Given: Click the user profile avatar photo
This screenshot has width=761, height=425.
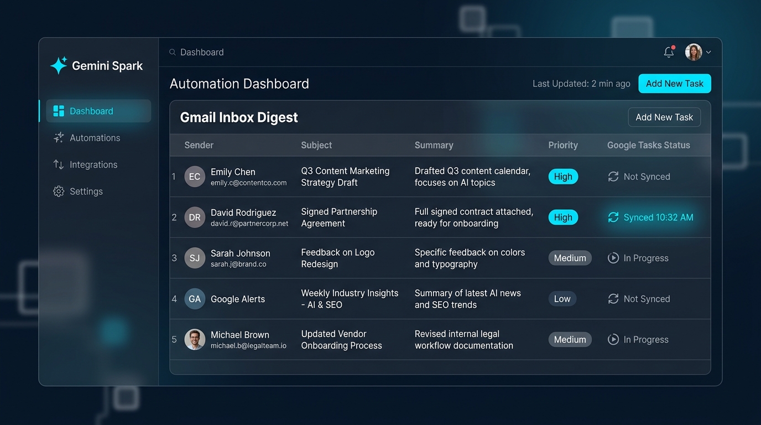Looking at the screenshot, I should [x=694, y=52].
